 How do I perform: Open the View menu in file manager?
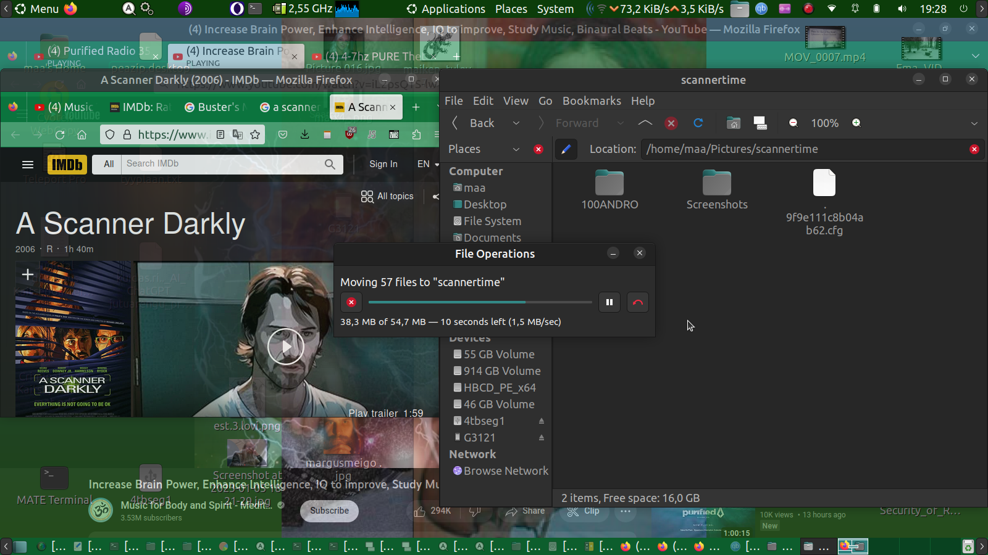point(516,101)
